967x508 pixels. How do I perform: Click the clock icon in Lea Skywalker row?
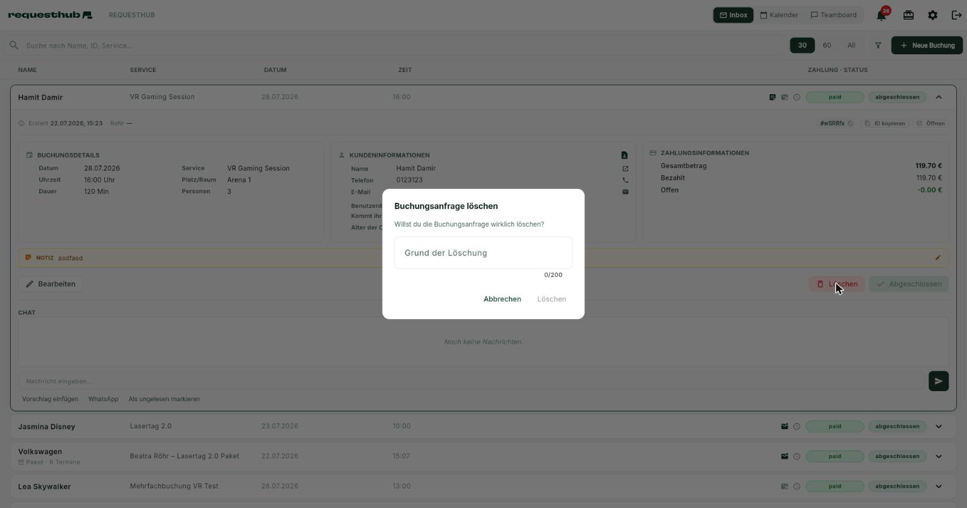click(x=797, y=487)
